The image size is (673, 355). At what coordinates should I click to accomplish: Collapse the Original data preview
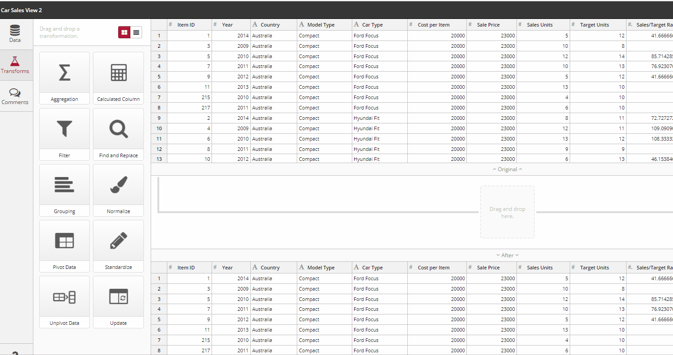(x=507, y=169)
